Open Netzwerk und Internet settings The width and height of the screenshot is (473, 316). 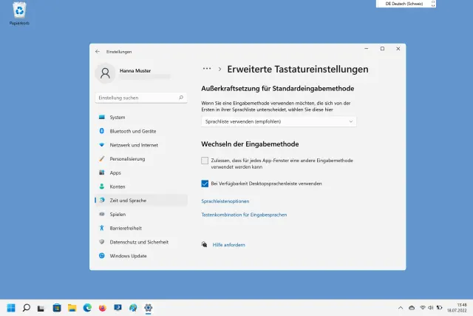tap(141, 145)
